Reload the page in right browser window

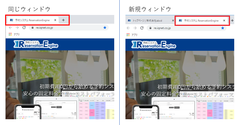point(142,28)
